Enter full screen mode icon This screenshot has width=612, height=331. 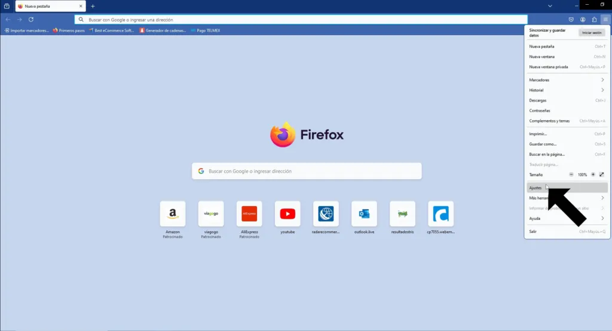601,174
